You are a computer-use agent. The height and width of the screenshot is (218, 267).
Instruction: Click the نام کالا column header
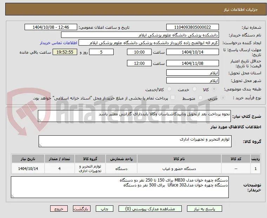[179, 159]
